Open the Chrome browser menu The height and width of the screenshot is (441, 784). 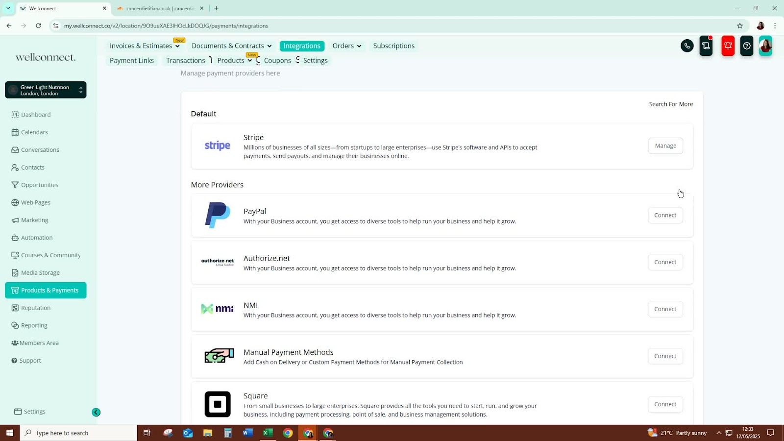click(775, 25)
